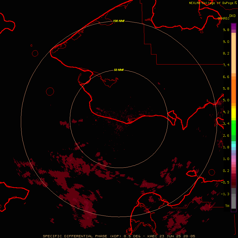Click the 0.2 scale label

click(x=226, y=171)
